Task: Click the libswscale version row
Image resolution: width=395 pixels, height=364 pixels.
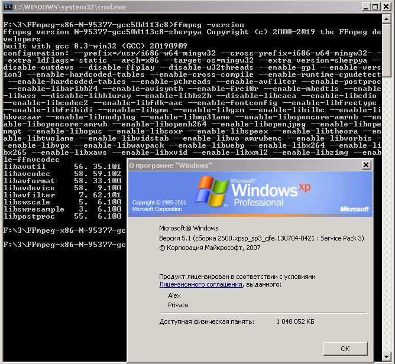Action: 62,202
